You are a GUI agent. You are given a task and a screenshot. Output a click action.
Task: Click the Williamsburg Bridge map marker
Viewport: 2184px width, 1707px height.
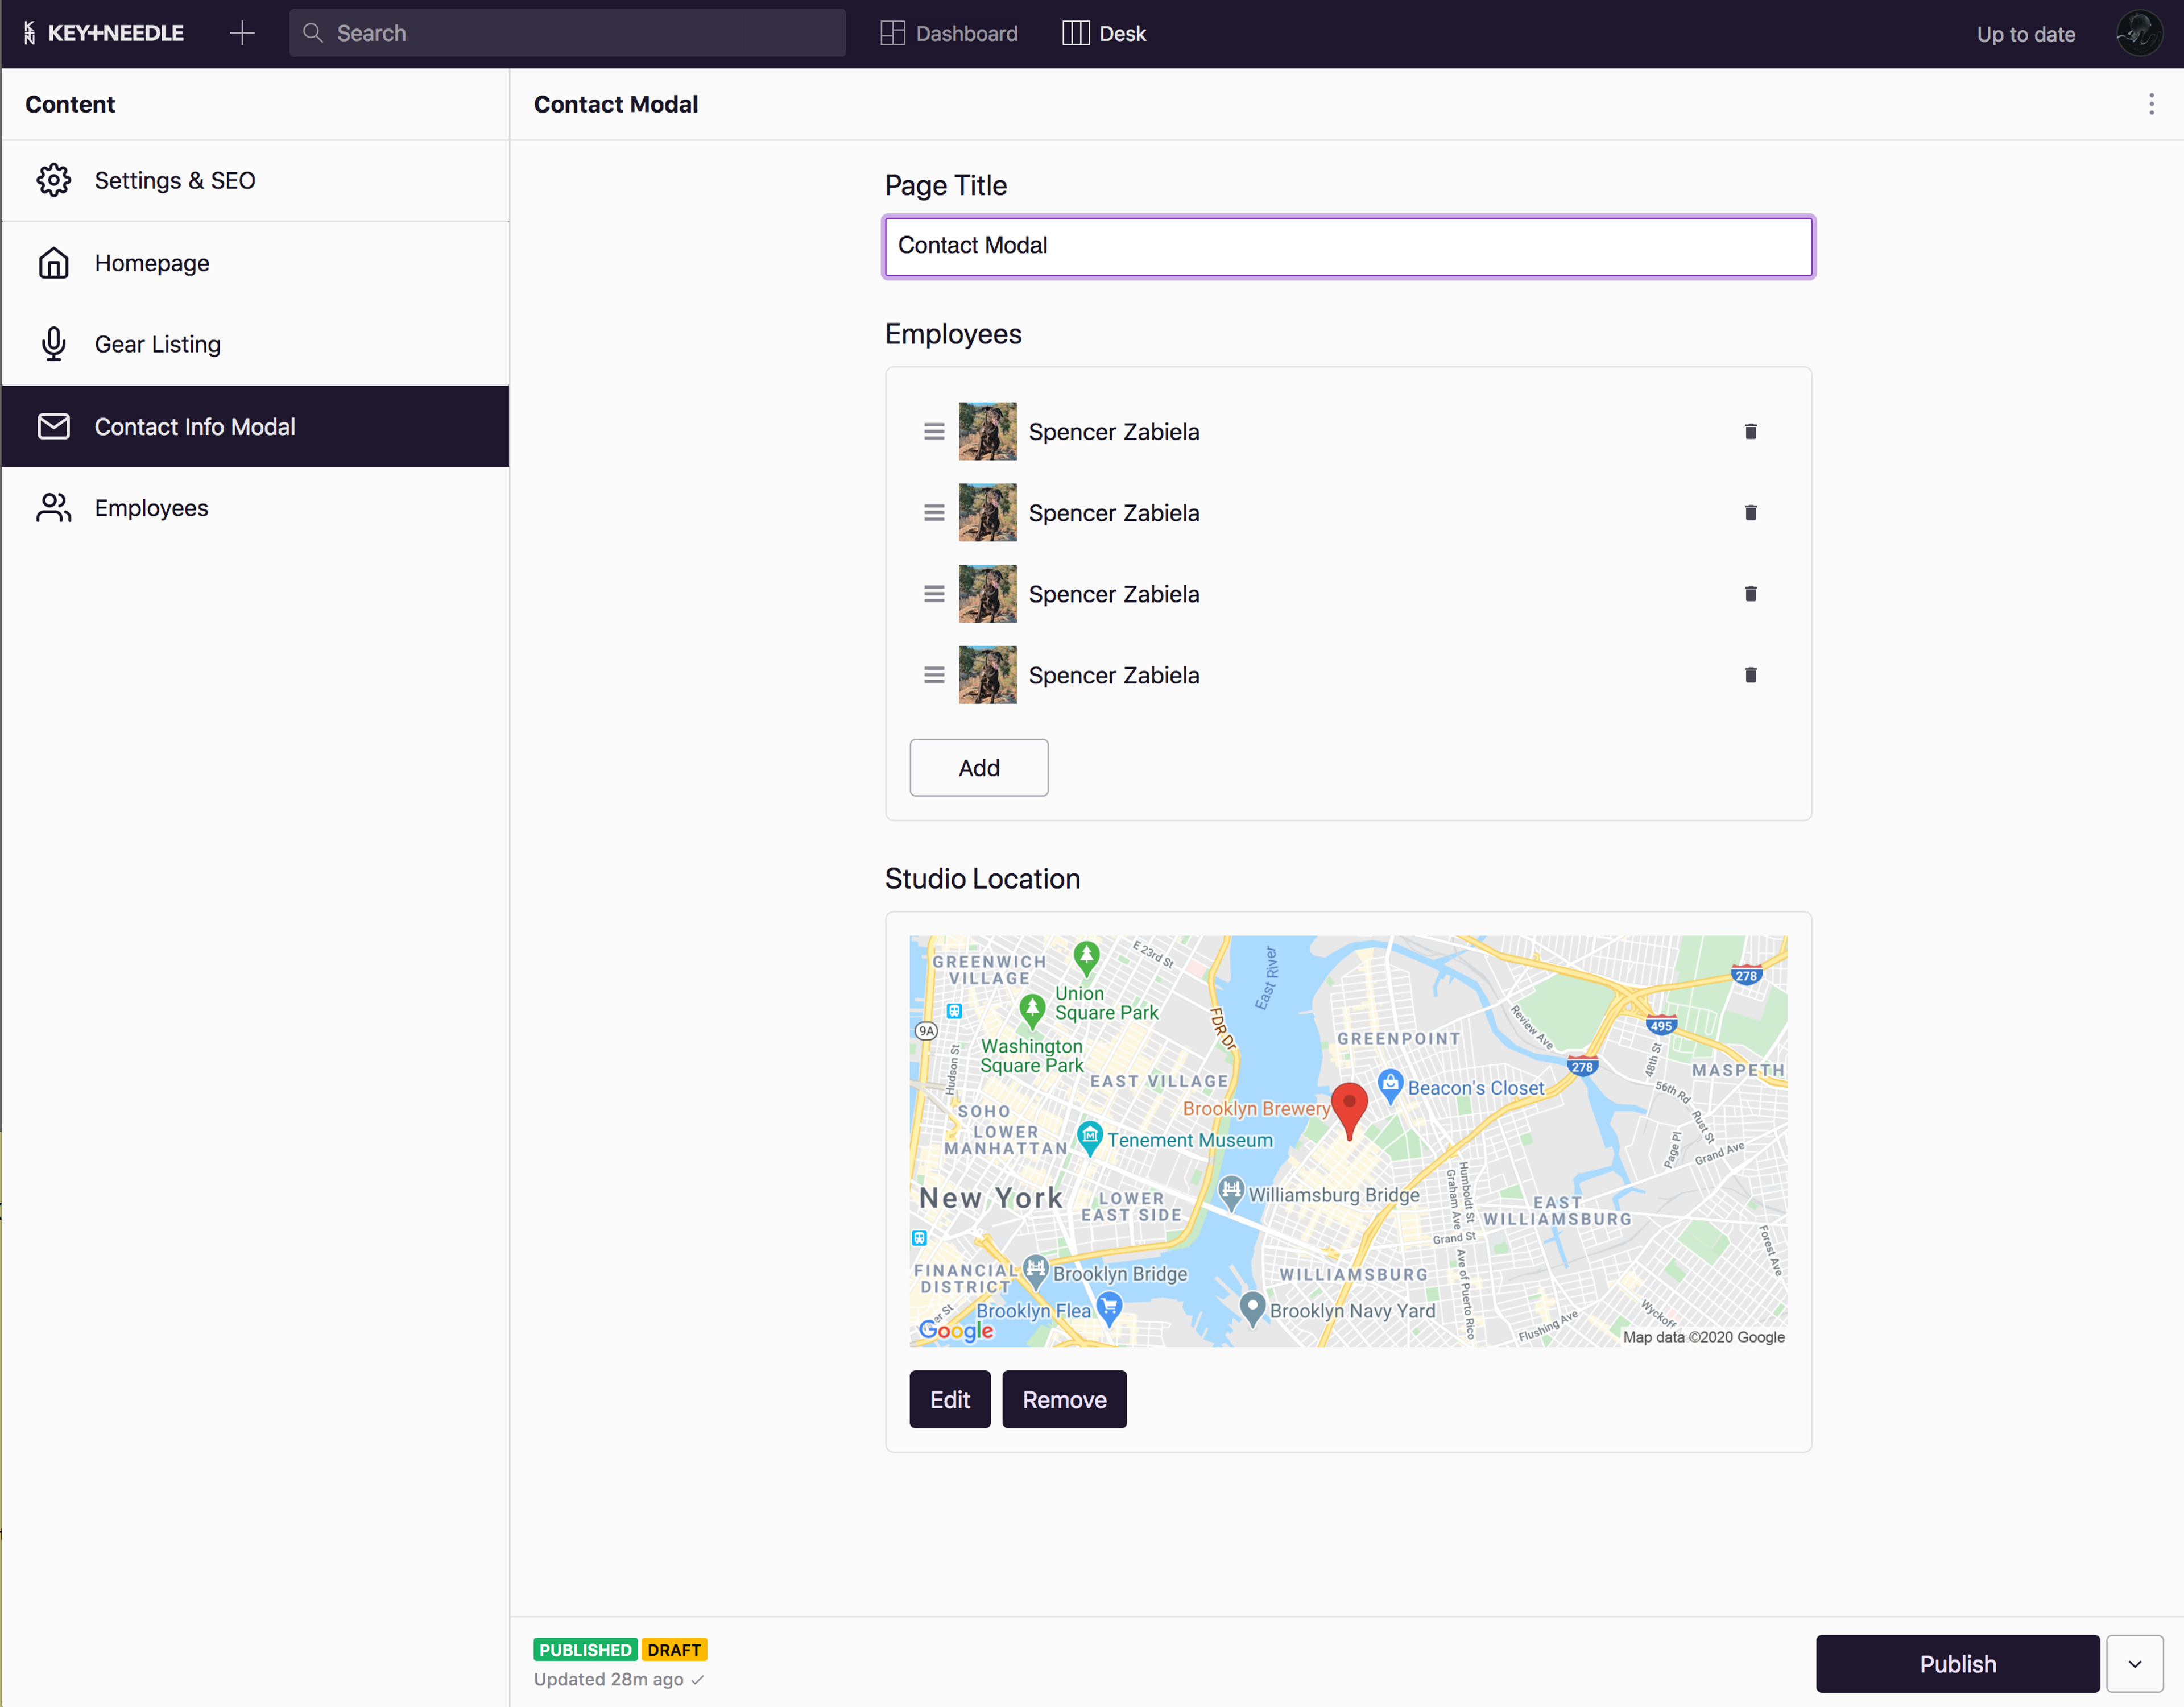(x=1231, y=1193)
